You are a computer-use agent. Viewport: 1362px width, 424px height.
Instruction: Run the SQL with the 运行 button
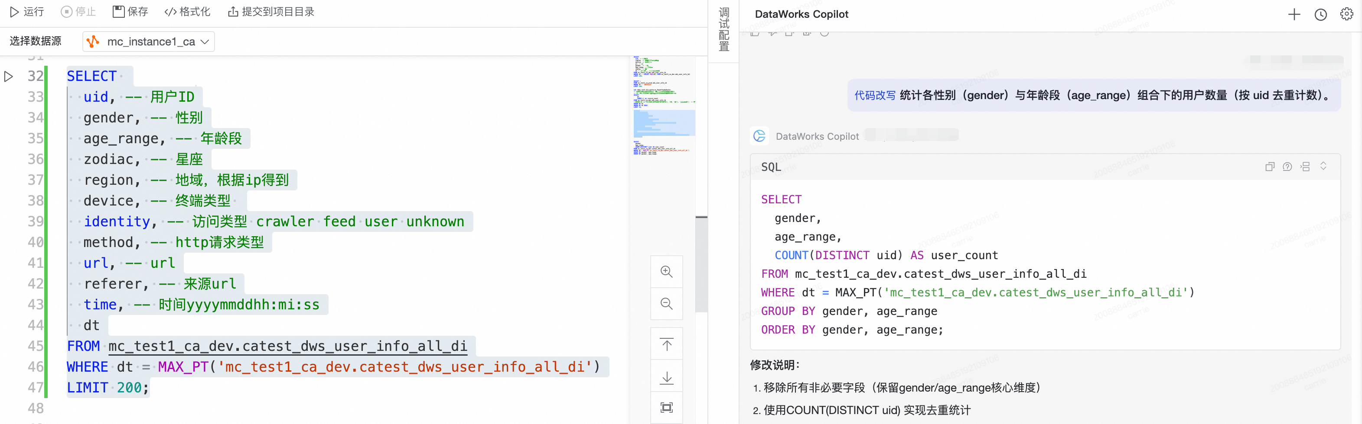pyautogui.click(x=27, y=12)
